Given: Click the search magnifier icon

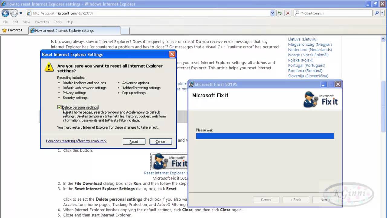Looking at the screenshot, I should [x=377, y=13].
